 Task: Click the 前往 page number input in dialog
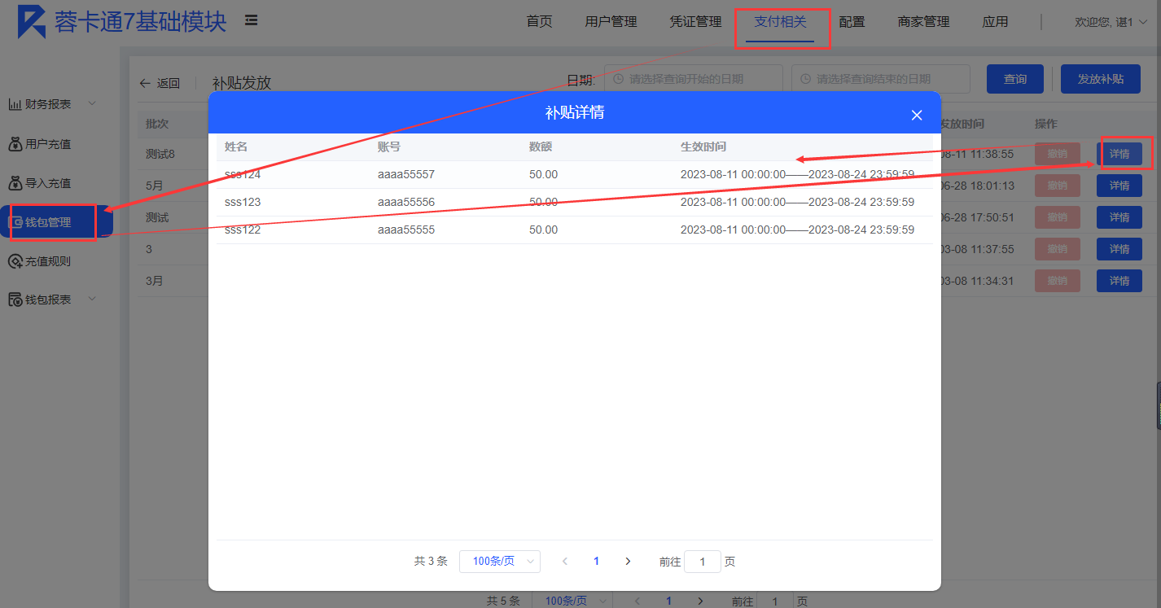702,562
